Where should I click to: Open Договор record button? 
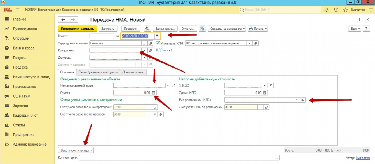click(151, 58)
